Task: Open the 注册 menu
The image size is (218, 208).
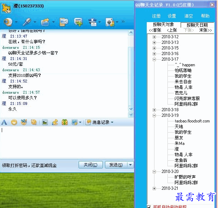Action: [x=156, y=16]
